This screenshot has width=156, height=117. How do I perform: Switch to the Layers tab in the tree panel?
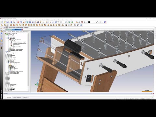click(21, 32)
